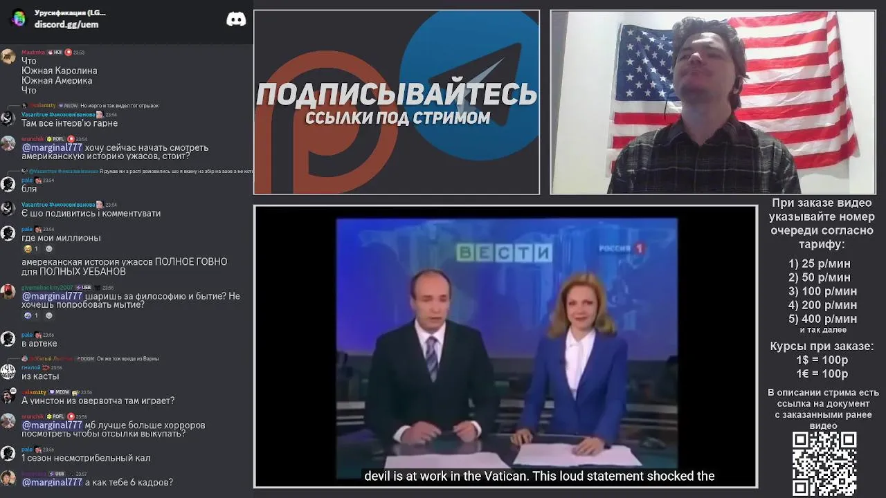Click the ВЕСТИ logo in the news video
The image size is (886, 498).
pos(505,252)
